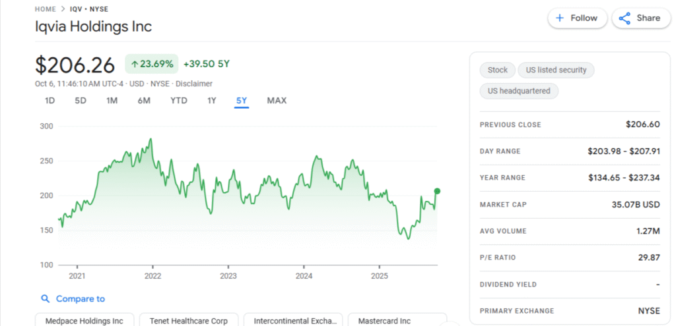Select the 1Y time range
The image size is (676, 326).
click(211, 101)
